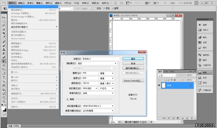Select the Brush tool
Viewport: 217px width, 128px height.
coord(4,45)
